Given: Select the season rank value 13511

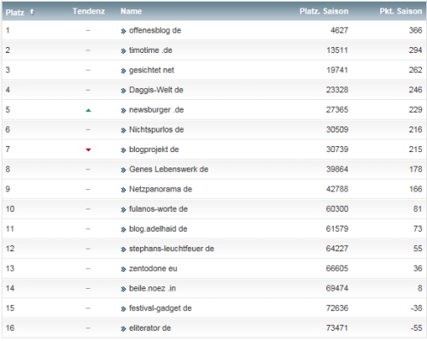Looking at the screenshot, I should (337, 50).
